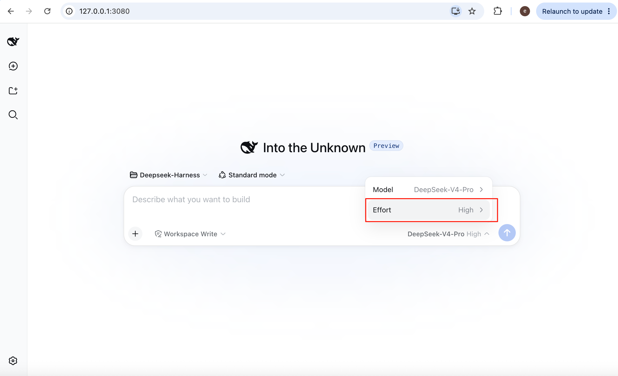Click the Preview badge
This screenshot has width=618, height=376.
386,146
